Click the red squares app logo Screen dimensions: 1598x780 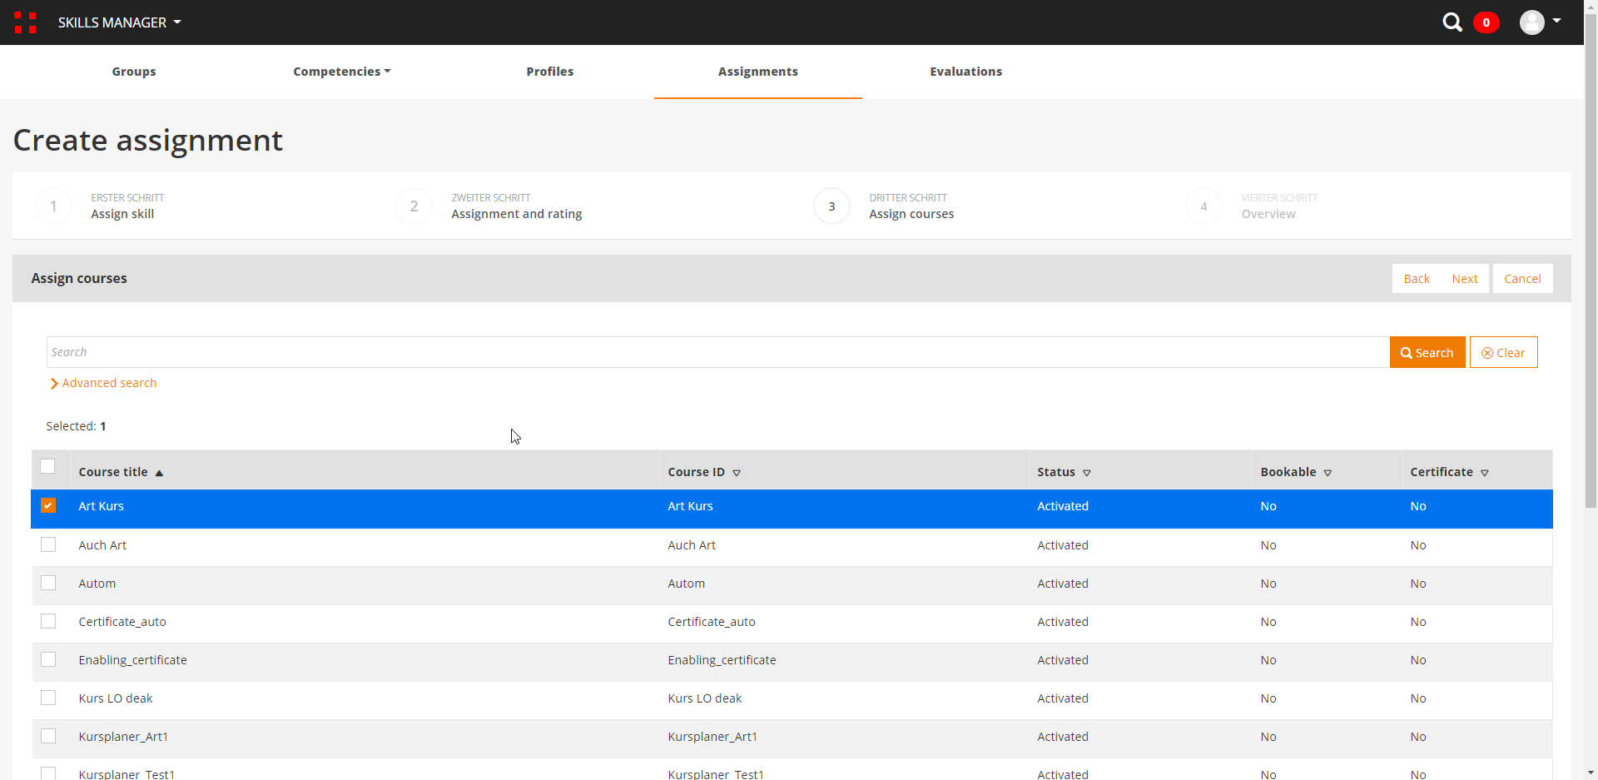[25, 22]
